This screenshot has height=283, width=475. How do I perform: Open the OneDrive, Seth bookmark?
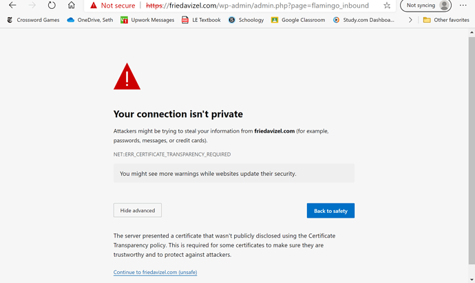pos(90,20)
